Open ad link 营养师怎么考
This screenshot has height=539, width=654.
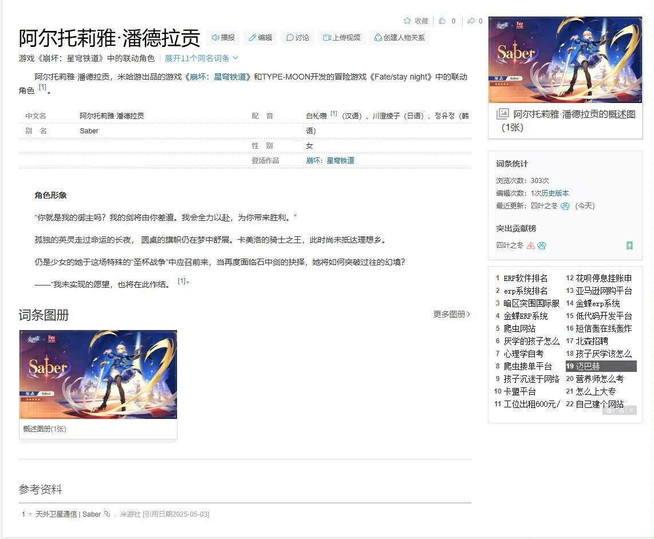[600, 379]
